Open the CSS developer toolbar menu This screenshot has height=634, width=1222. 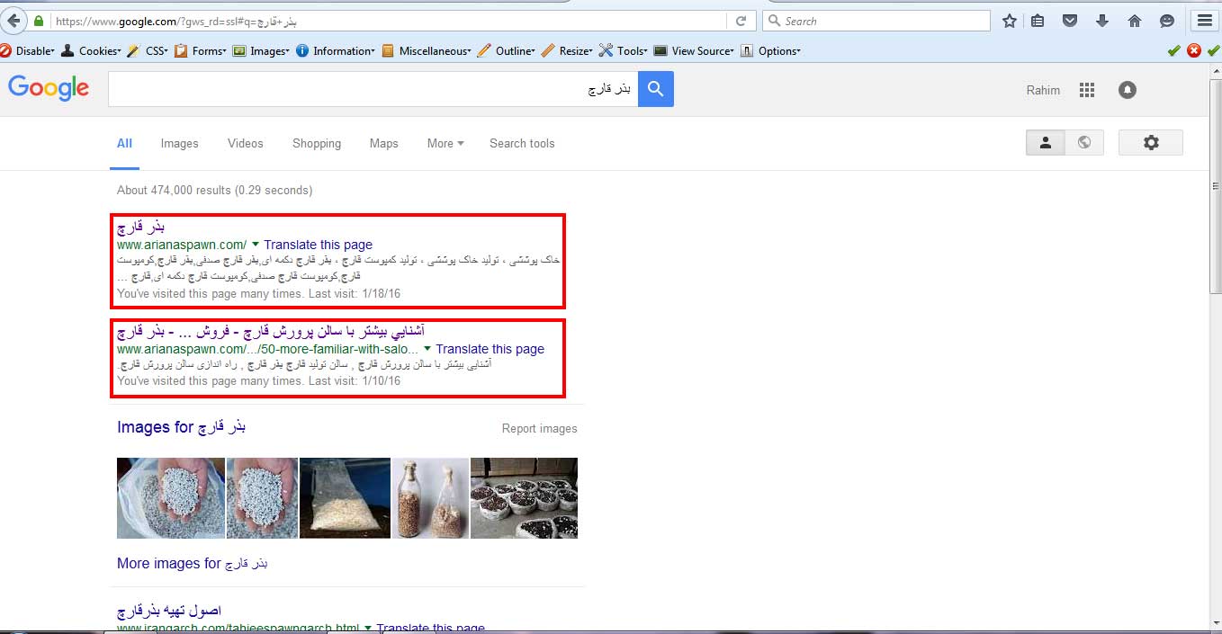(x=148, y=51)
